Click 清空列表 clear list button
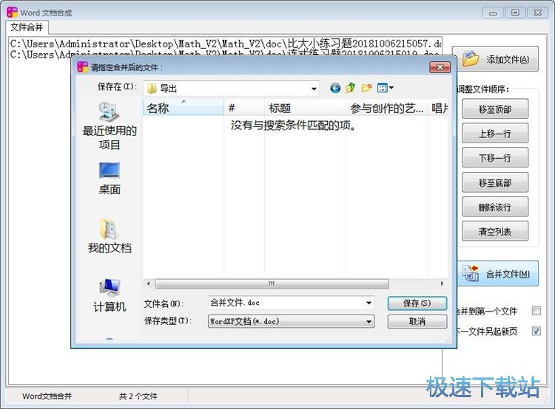Viewport: 555px width, 409px height. (x=495, y=231)
